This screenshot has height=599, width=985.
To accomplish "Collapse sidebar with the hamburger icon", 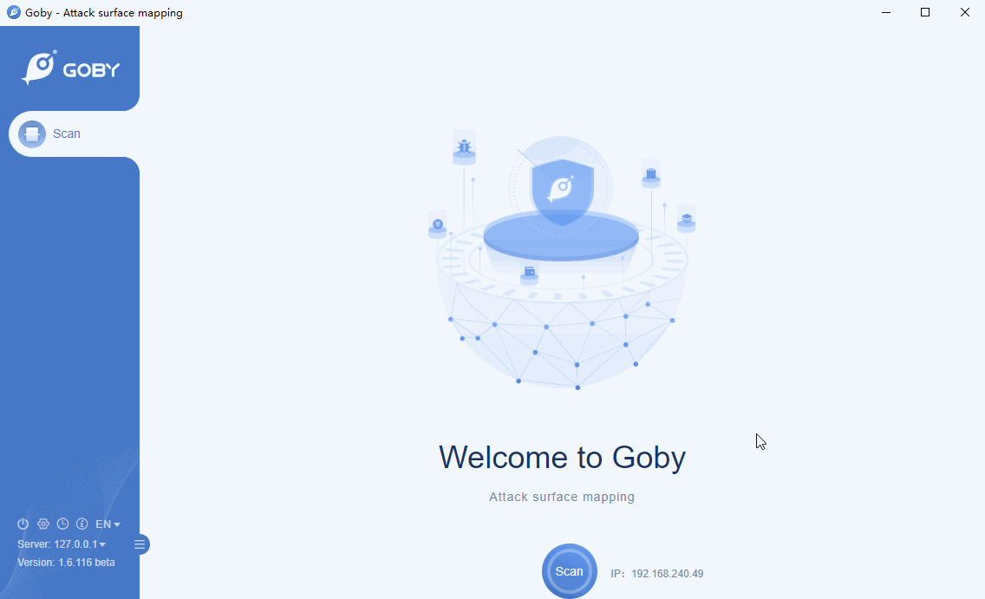I will click(140, 544).
